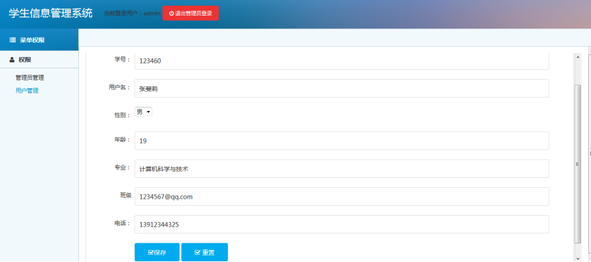Open 管理员管理 in the sidebar

(x=30, y=78)
